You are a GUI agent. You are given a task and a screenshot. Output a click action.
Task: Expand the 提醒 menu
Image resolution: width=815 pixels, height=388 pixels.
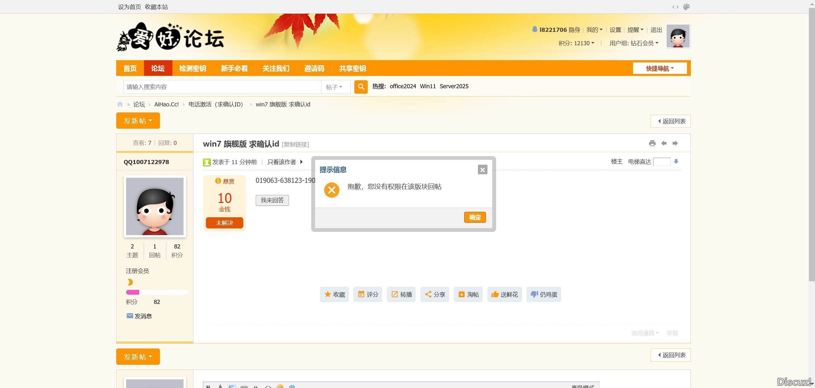(635, 30)
